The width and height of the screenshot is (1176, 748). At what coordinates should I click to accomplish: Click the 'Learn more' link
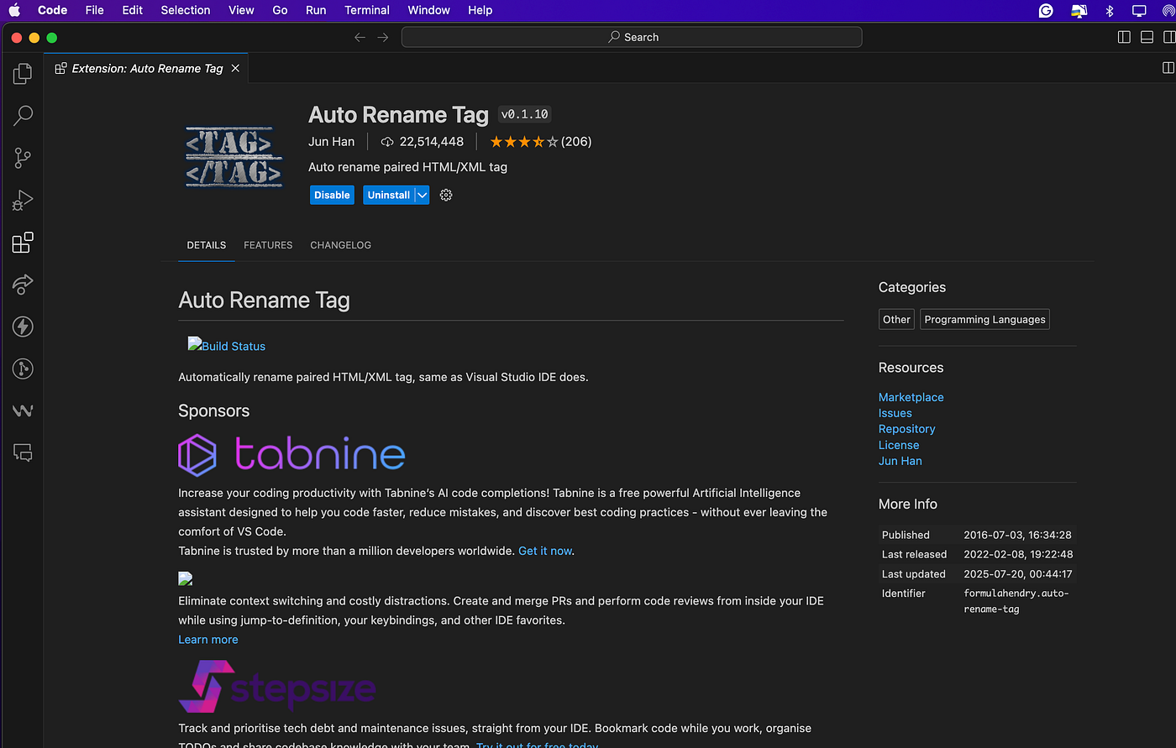point(208,640)
